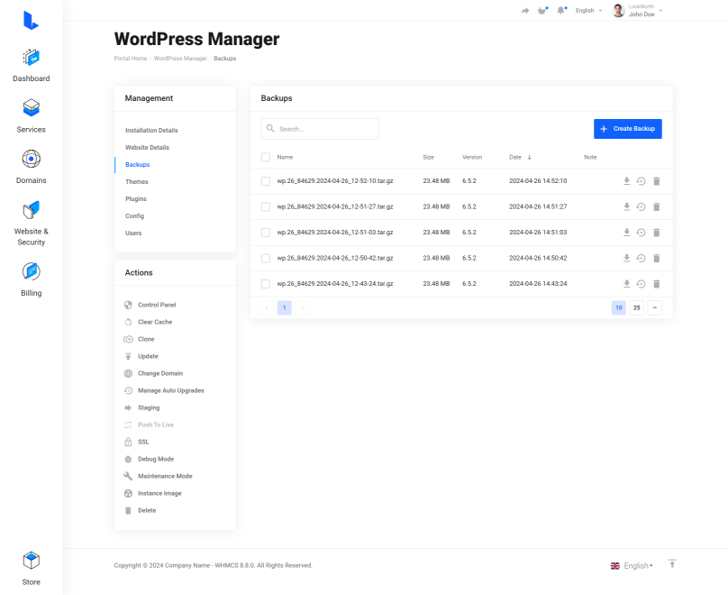The image size is (728, 595).
Task: Open the footer English language selector
Action: pyautogui.click(x=632, y=566)
